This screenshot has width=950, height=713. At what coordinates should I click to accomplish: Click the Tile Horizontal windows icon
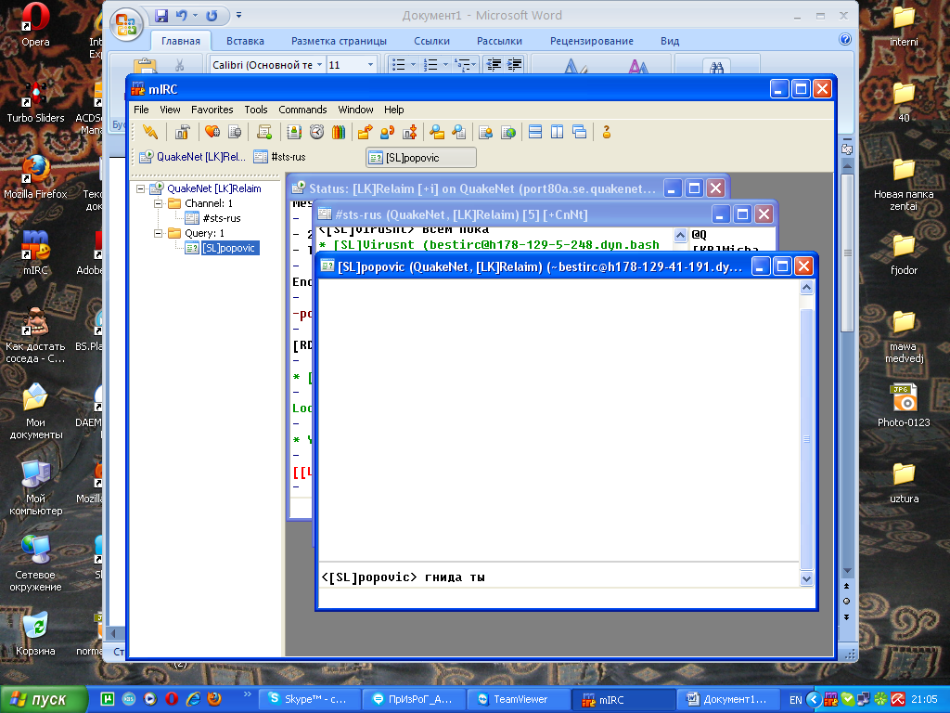pyautogui.click(x=535, y=132)
